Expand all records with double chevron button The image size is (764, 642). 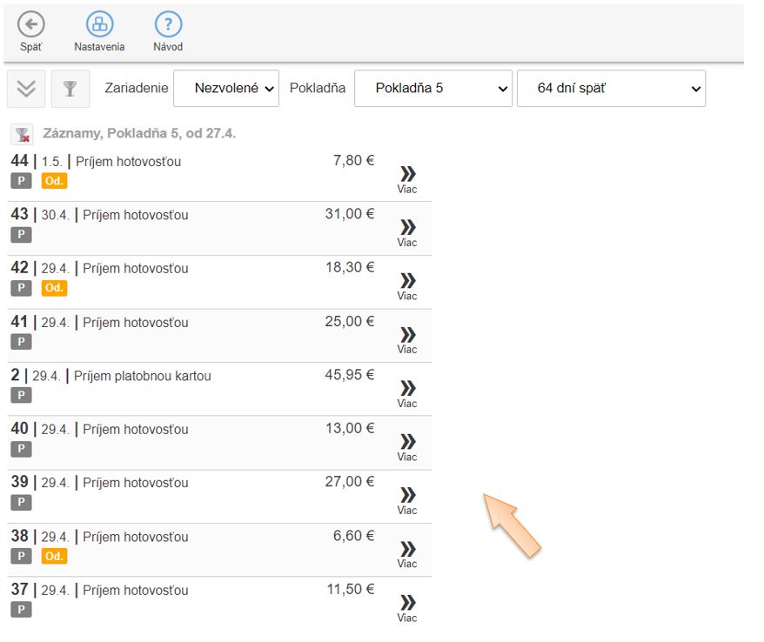point(26,89)
